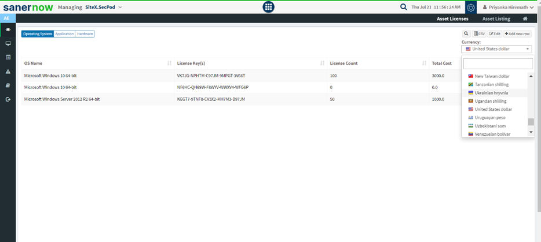Click license key KGGT7-9TNF8-CV3X2-MH7M3-B97JM
This screenshot has width=541, height=242.
[211, 99]
